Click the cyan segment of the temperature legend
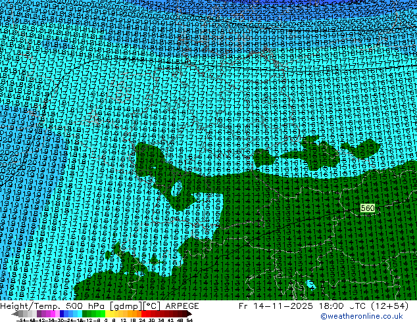 tap(80, 313)
